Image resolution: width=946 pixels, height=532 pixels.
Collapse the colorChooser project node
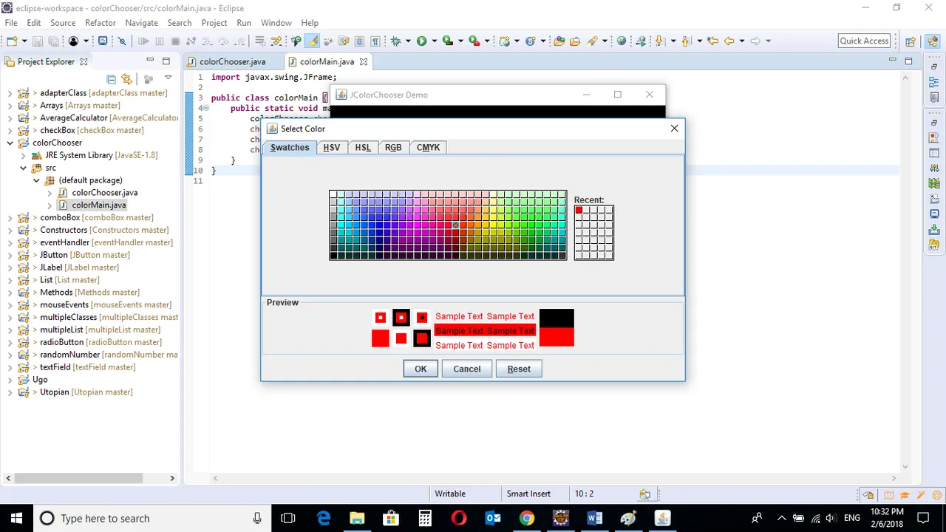(10, 143)
